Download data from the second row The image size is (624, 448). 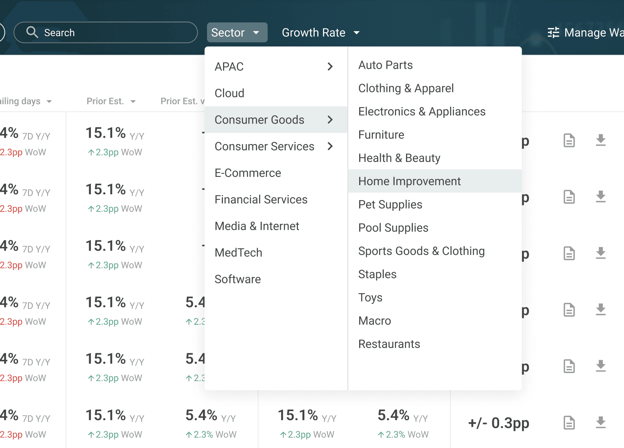pyautogui.click(x=601, y=197)
